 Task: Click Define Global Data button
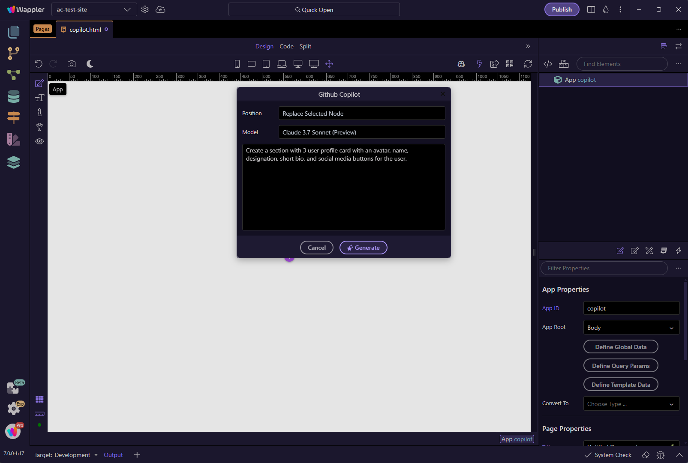pyautogui.click(x=621, y=347)
